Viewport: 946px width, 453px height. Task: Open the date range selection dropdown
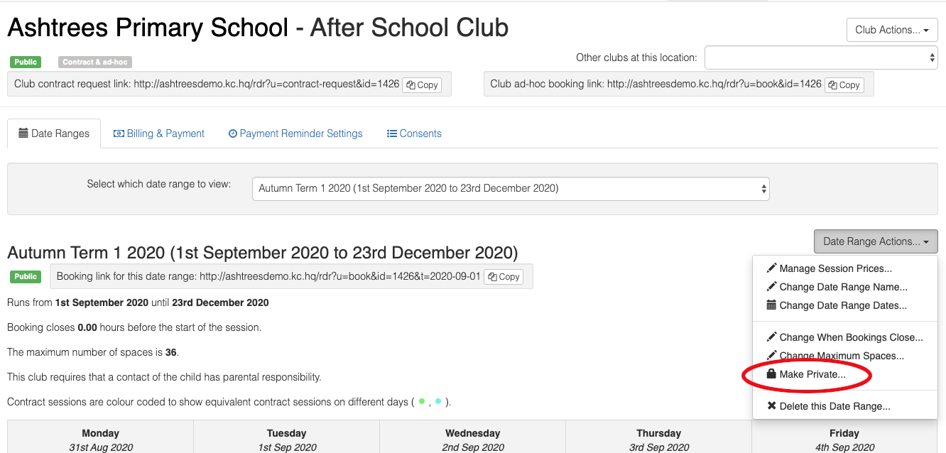click(x=511, y=189)
